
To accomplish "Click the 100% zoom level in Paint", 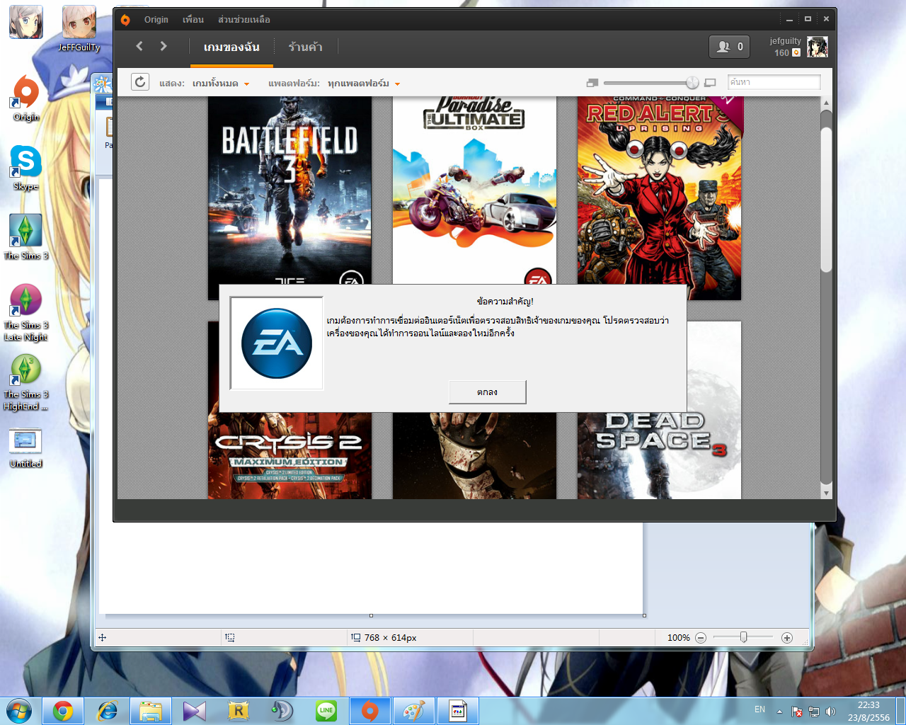I will coord(678,638).
